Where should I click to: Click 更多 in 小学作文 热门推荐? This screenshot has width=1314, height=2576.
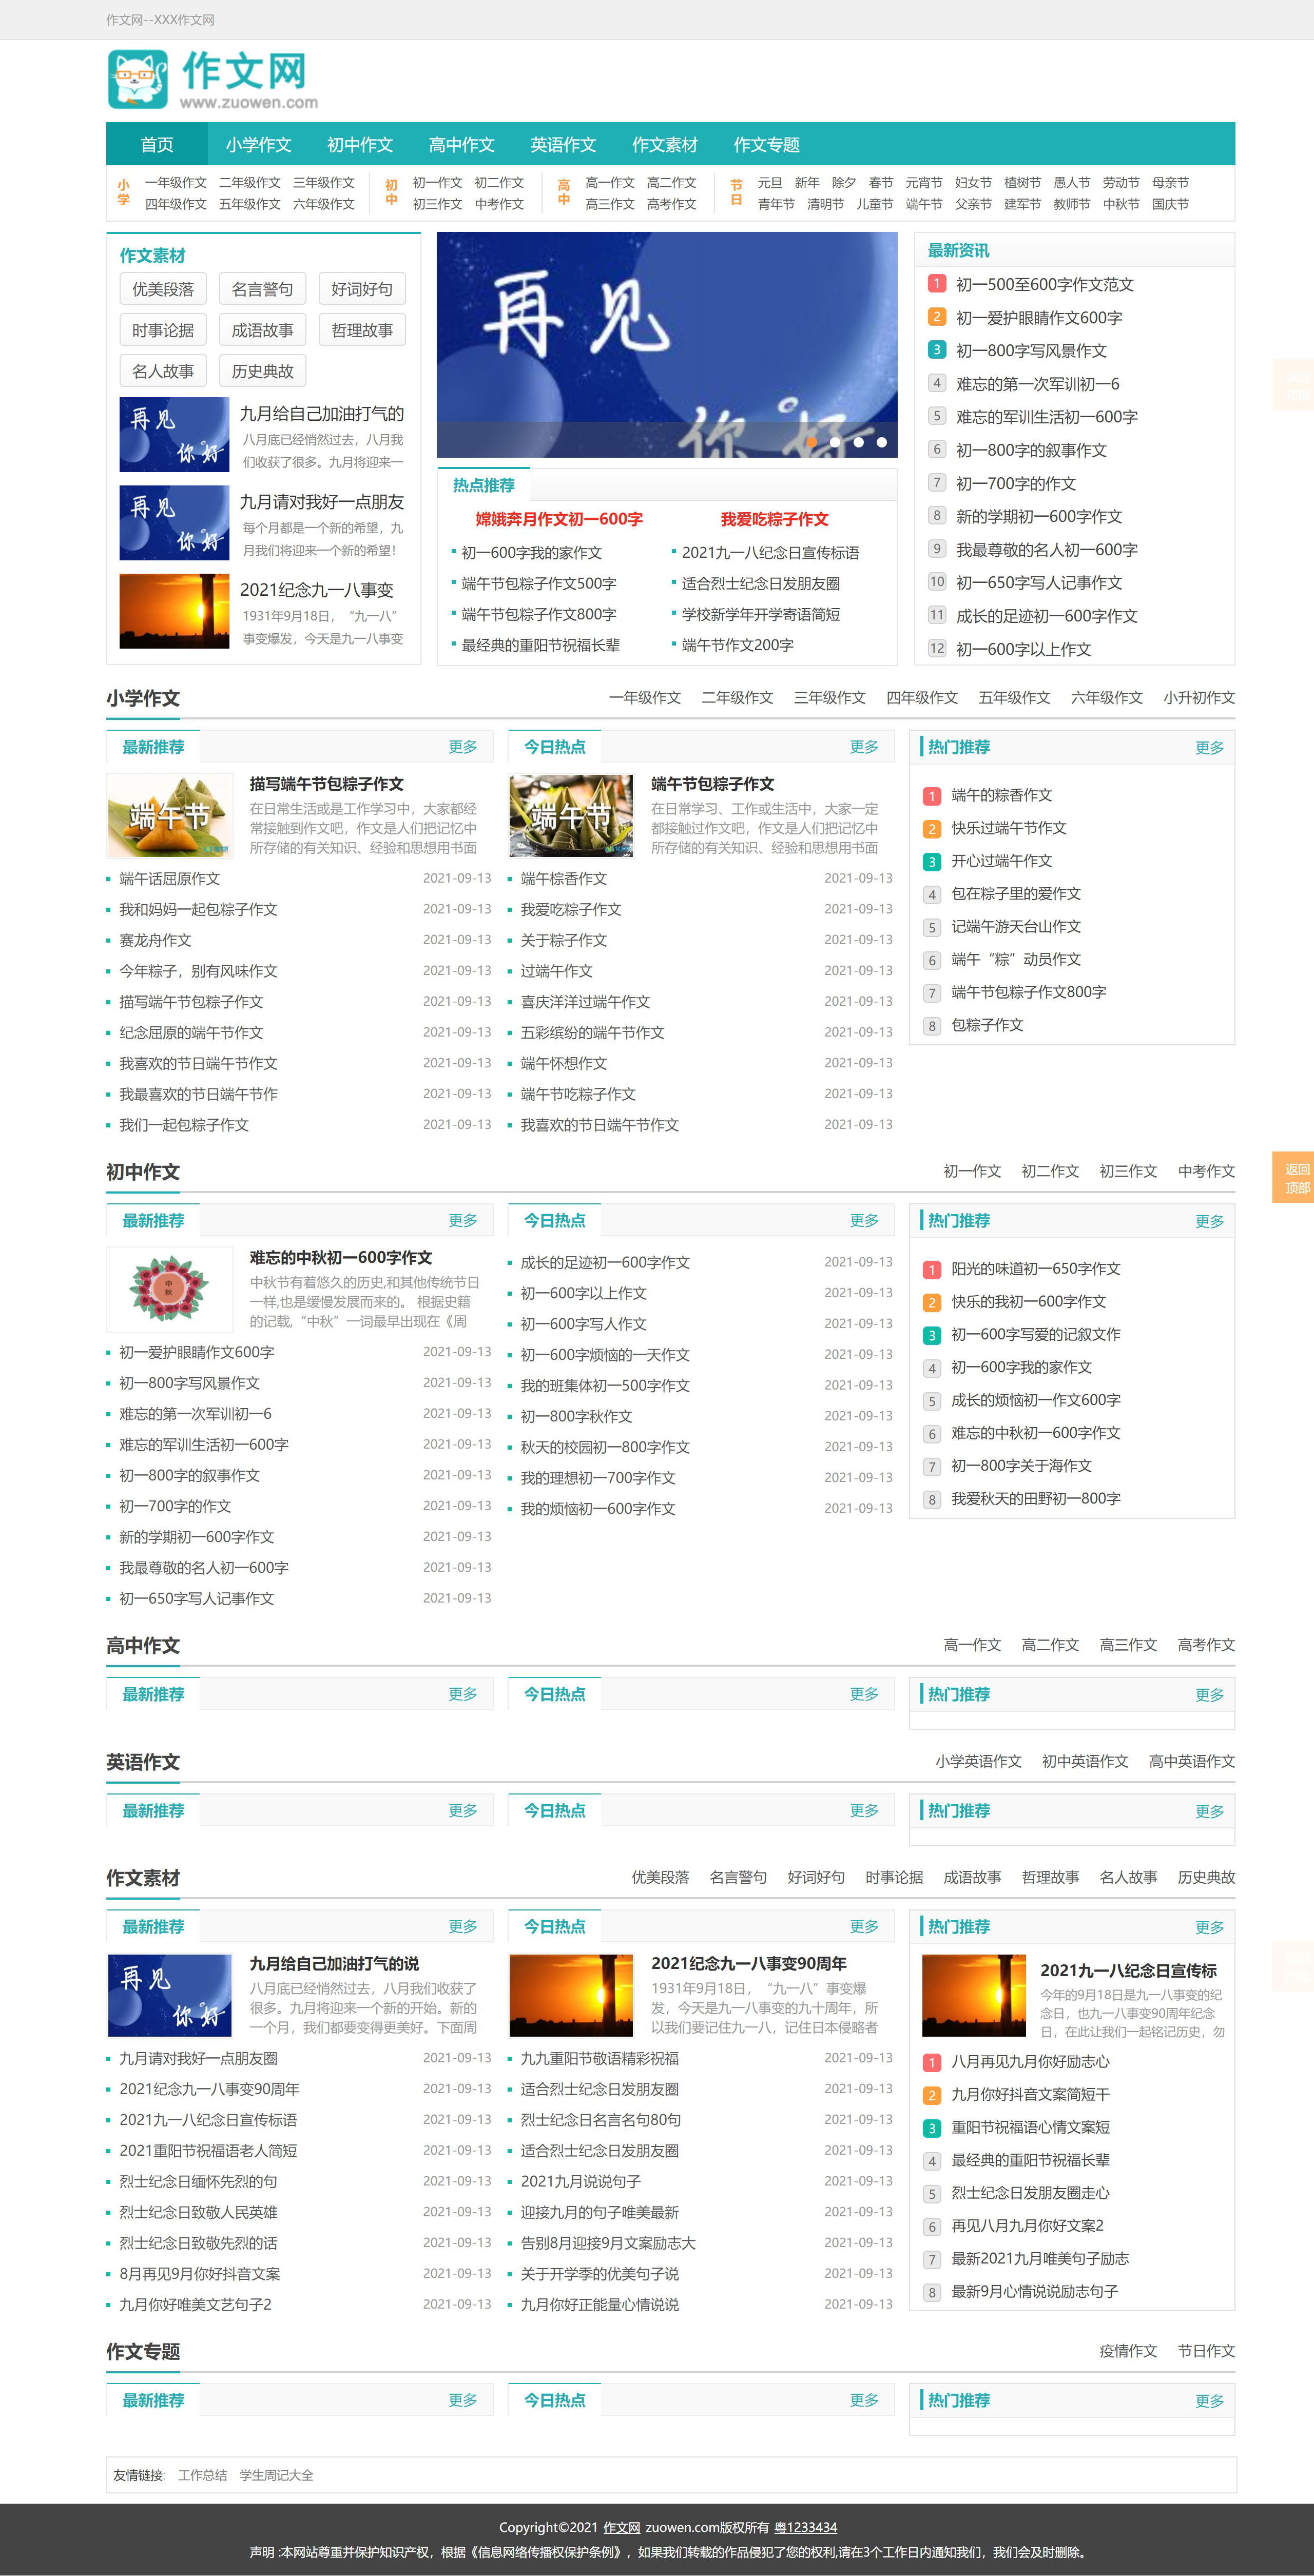coord(1209,748)
